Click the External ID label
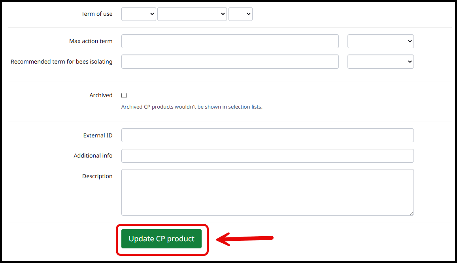457x263 pixels. [98, 135]
